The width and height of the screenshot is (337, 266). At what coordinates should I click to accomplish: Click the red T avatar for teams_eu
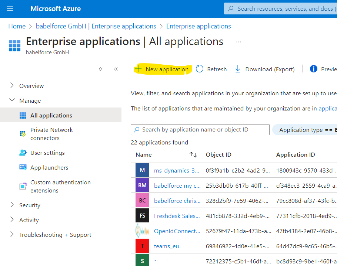click(x=142, y=246)
